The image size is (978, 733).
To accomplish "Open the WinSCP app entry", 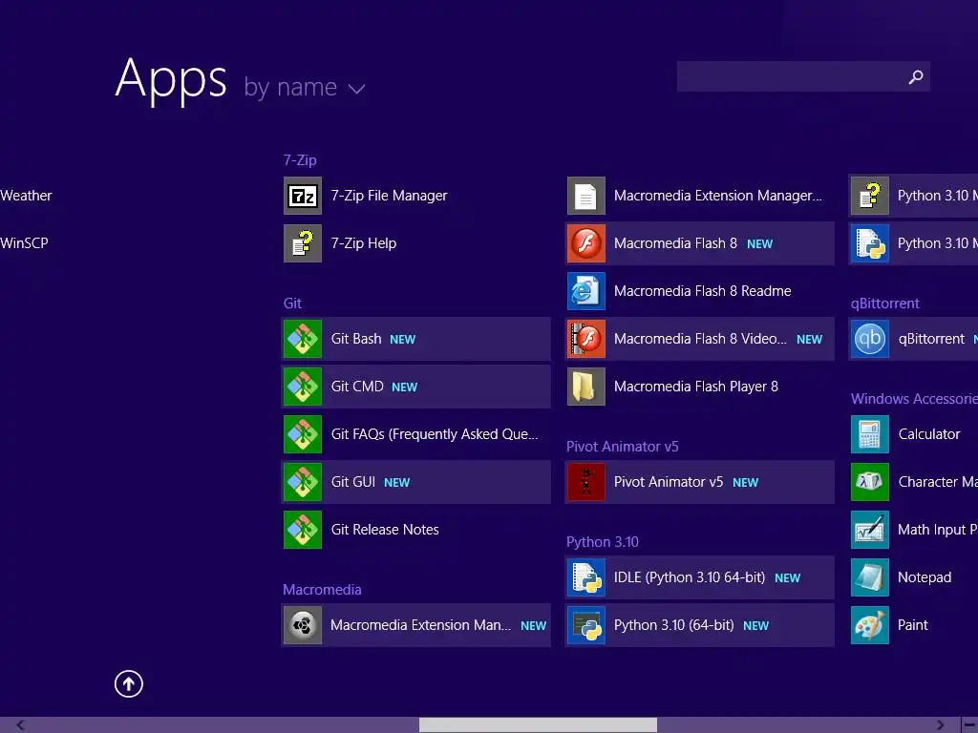I will coord(24,243).
